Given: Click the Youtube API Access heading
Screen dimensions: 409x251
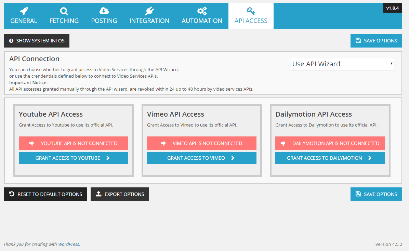Looking at the screenshot, I should (x=51, y=114).
